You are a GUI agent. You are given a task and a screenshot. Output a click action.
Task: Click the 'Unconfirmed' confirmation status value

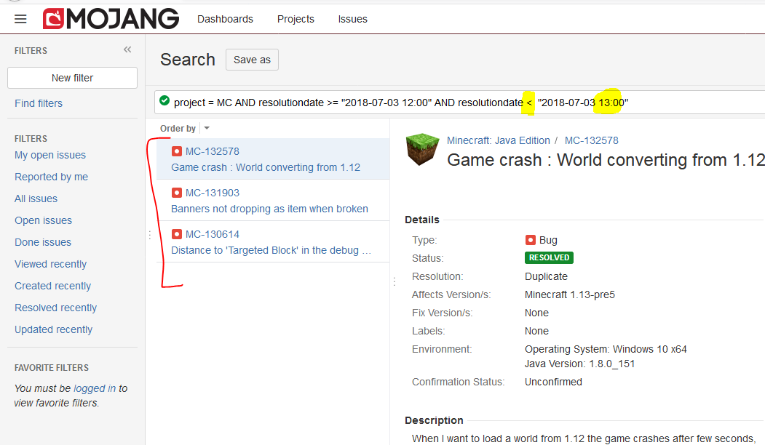[553, 382]
